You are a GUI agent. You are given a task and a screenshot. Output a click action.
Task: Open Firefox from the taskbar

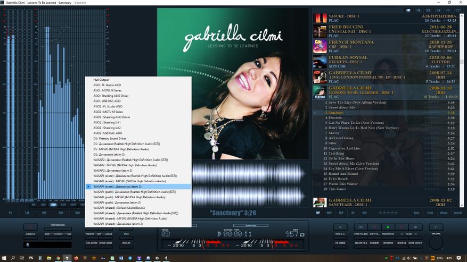(x=76, y=258)
